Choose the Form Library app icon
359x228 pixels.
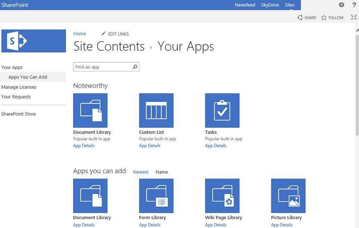(x=156, y=196)
